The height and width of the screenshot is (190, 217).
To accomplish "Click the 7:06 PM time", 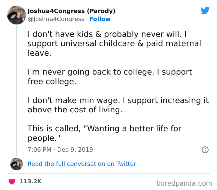I will 39,150.
